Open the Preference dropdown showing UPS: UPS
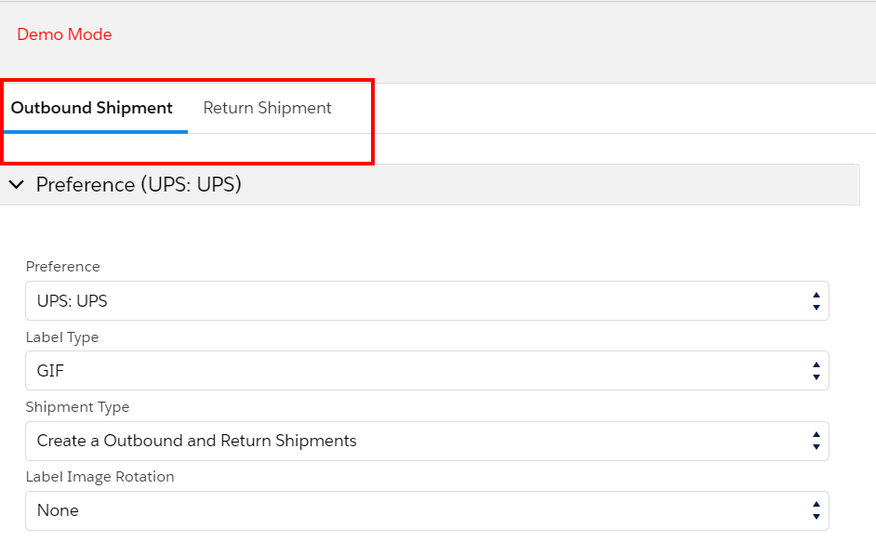This screenshot has height=555, width=876. [x=427, y=301]
